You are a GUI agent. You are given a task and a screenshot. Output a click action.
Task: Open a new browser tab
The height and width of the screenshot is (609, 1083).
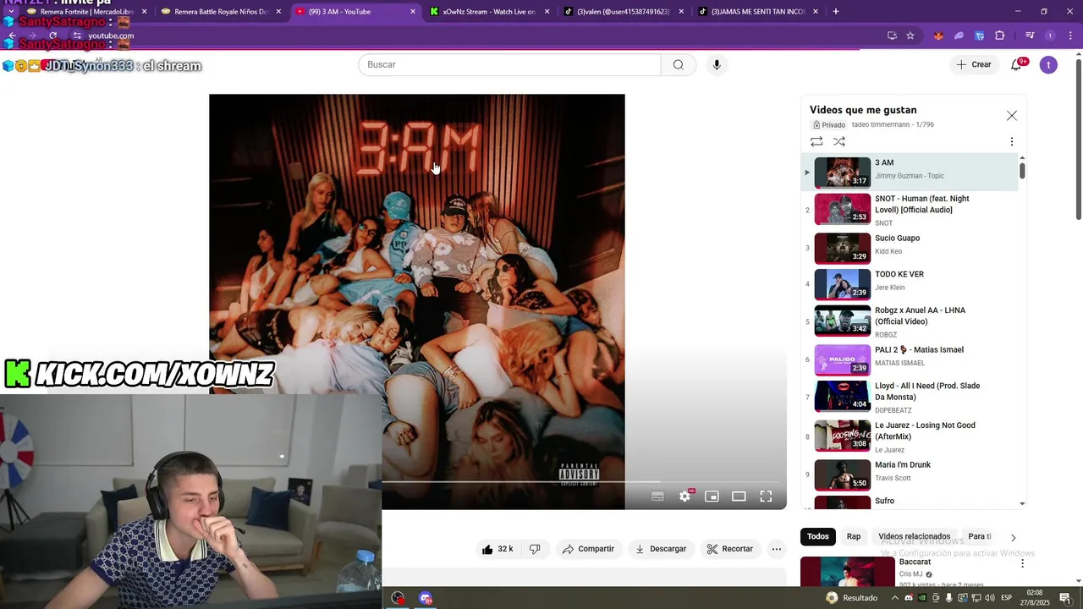coord(836,12)
